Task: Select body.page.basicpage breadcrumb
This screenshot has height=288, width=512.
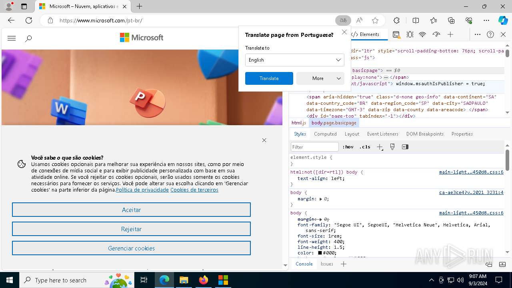Action: pos(334,123)
